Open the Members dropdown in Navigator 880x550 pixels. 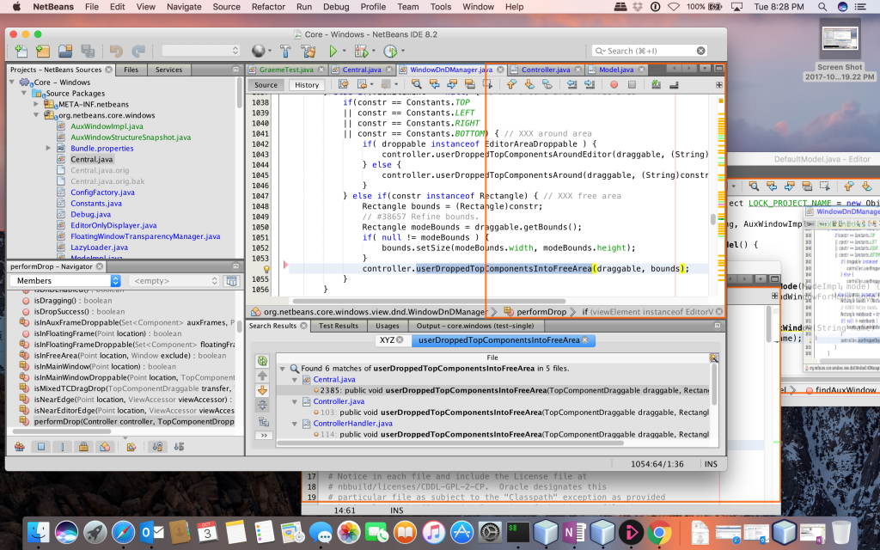(x=65, y=281)
